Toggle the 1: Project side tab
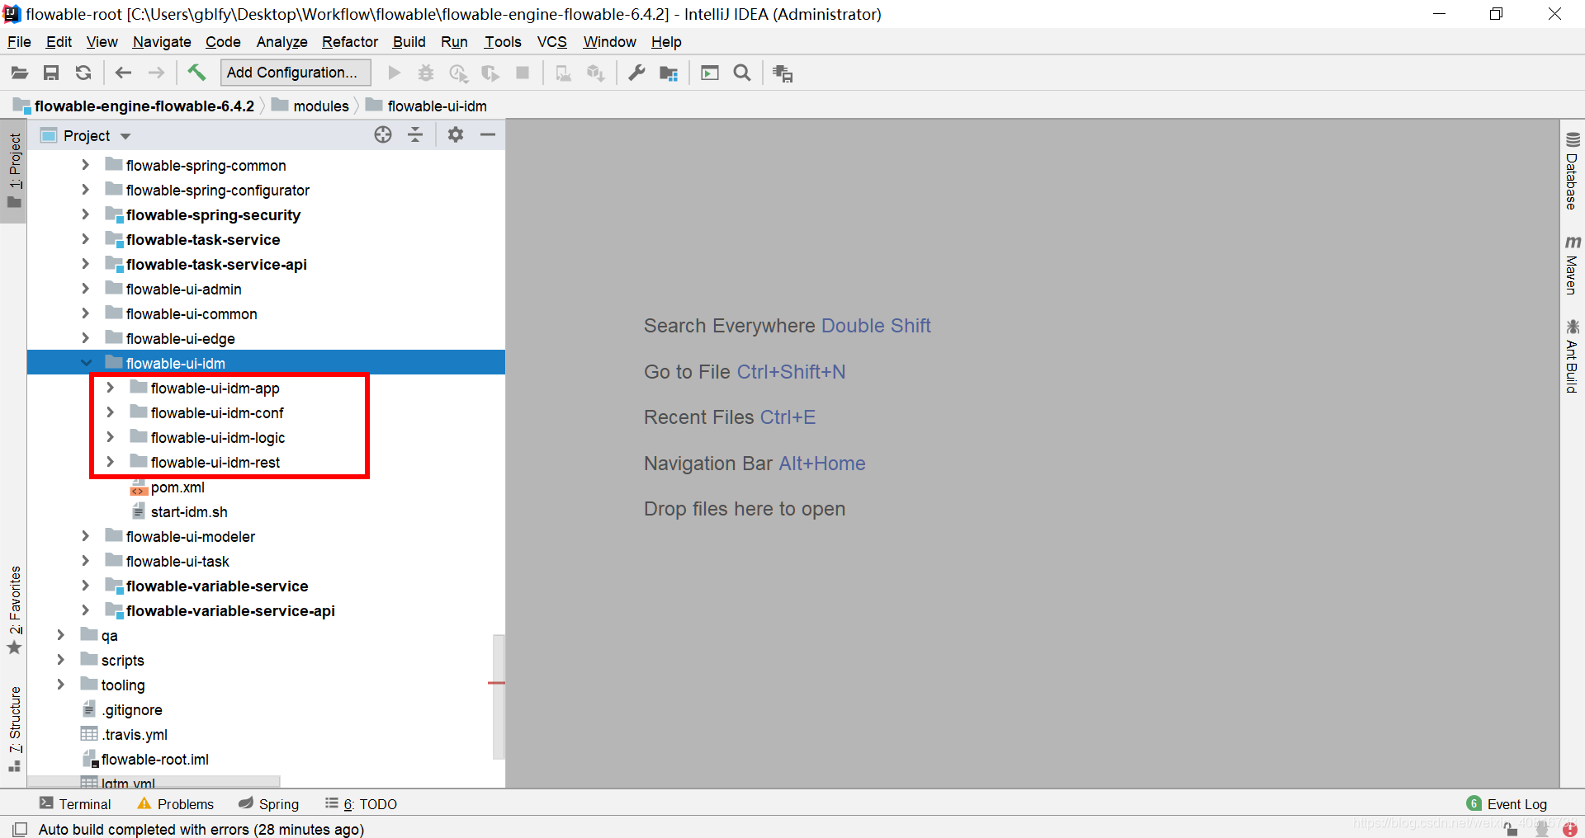1585x838 pixels. (x=14, y=171)
